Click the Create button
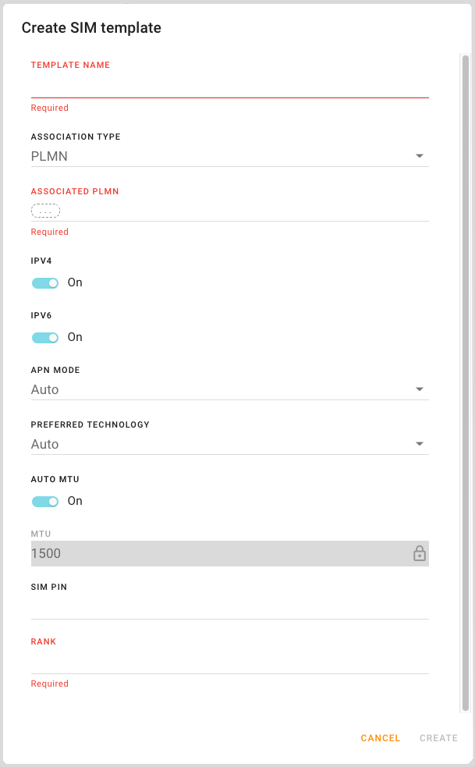The image size is (475, 767). (x=439, y=737)
